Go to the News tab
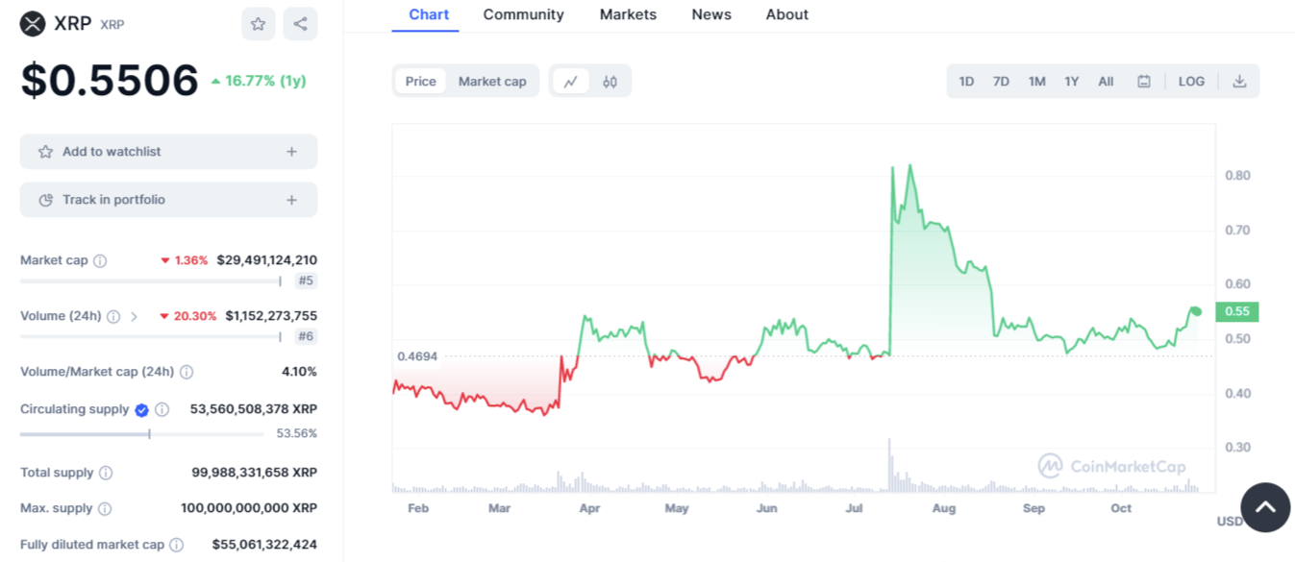Screen dimensions: 1295x562 (711, 14)
